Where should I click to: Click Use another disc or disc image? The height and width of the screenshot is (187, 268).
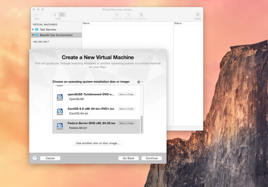(98, 143)
